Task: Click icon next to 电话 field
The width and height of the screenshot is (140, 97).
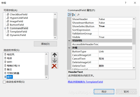Action: (5, 58)
